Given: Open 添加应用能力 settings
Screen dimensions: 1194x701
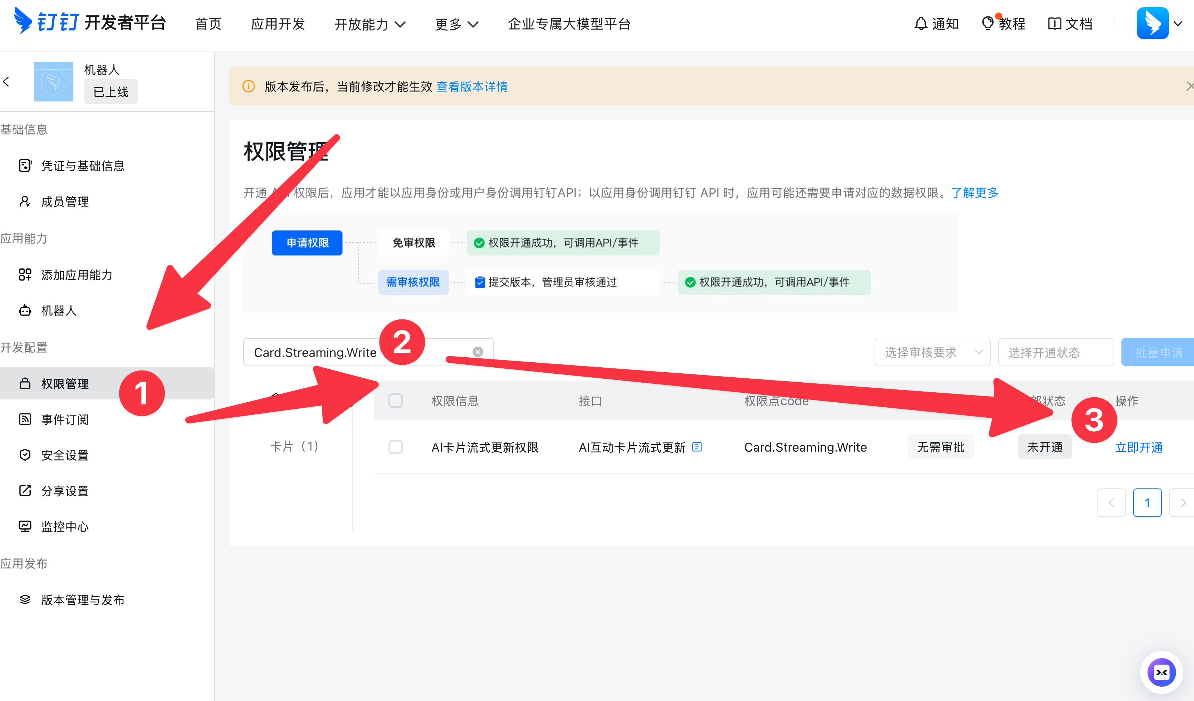Looking at the screenshot, I should pos(76,274).
